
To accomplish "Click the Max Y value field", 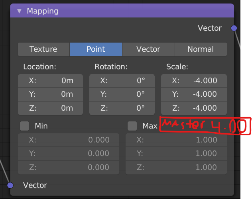I will pos(176,154).
